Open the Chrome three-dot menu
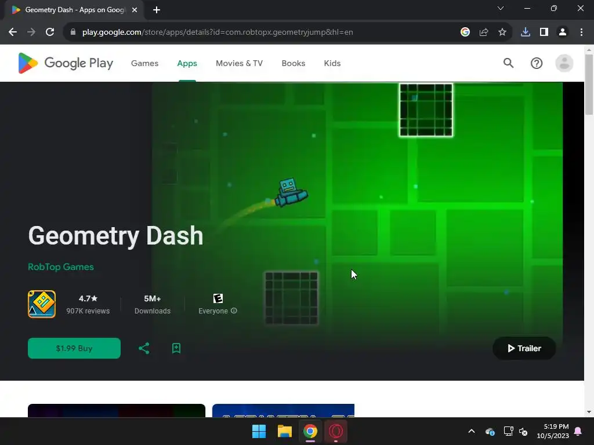The width and height of the screenshot is (594, 445). point(581,32)
